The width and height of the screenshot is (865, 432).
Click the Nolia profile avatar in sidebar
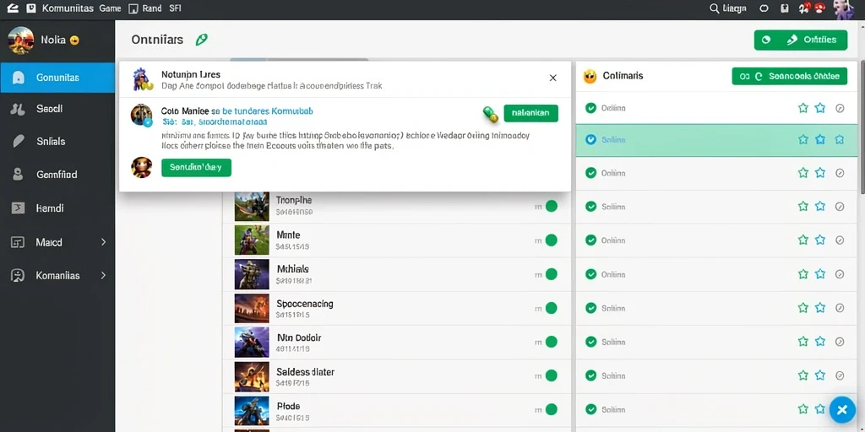click(x=21, y=40)
